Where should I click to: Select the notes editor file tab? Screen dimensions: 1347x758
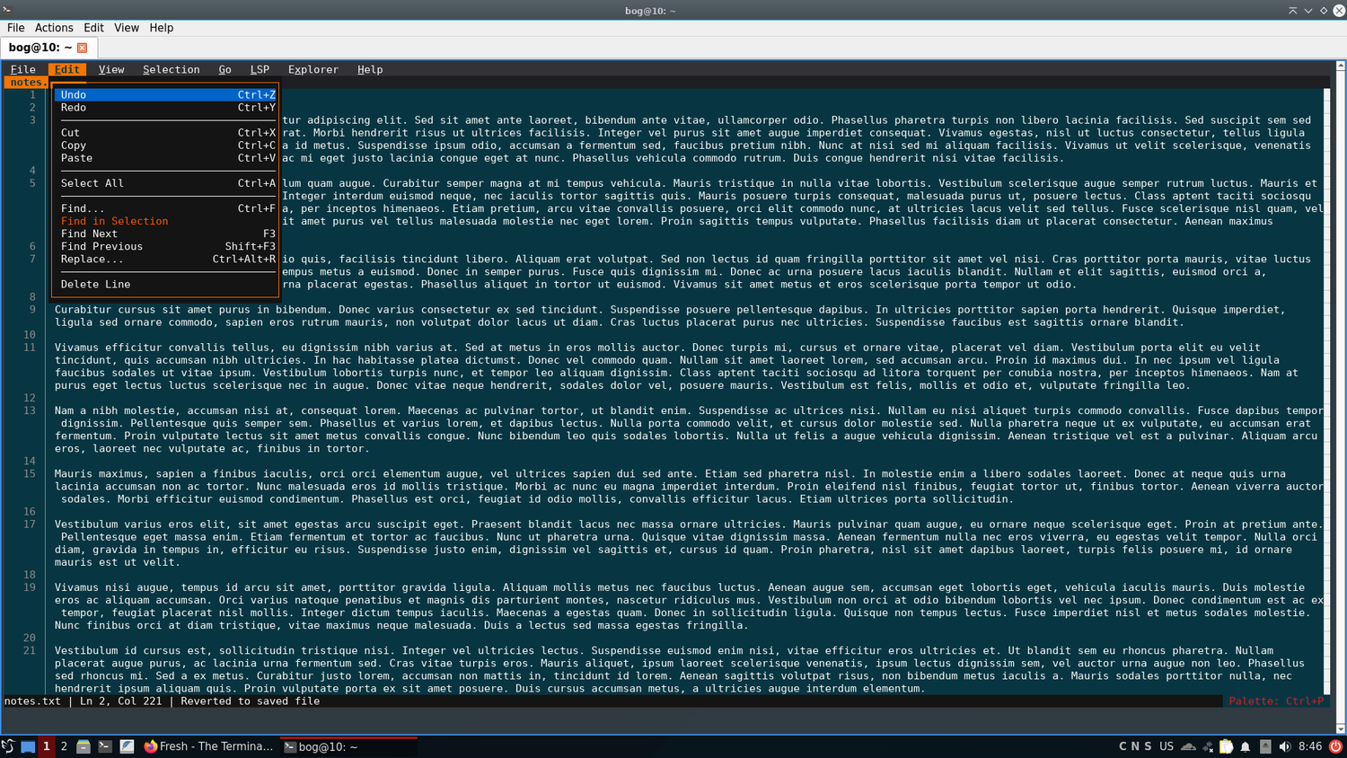coord(27,82)
